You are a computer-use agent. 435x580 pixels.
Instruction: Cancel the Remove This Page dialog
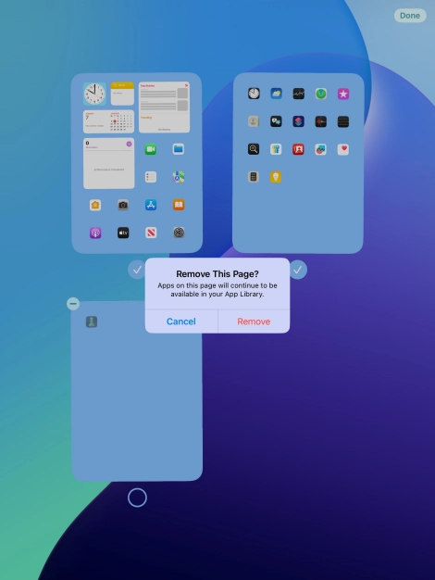[x=181, y=322]
